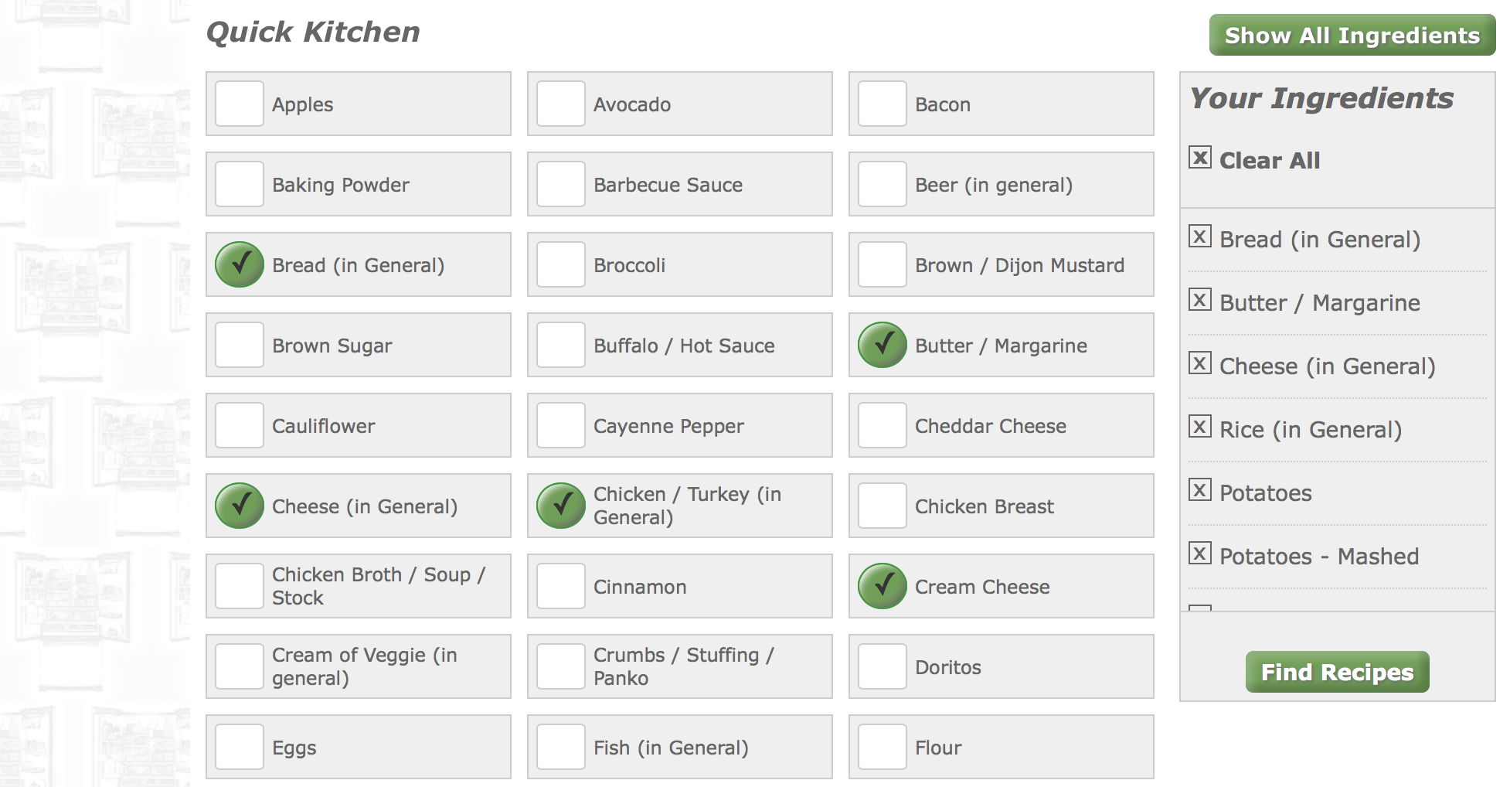
Task: Remove Bread (in General) using its X icon
Action: coord(1199,237)
